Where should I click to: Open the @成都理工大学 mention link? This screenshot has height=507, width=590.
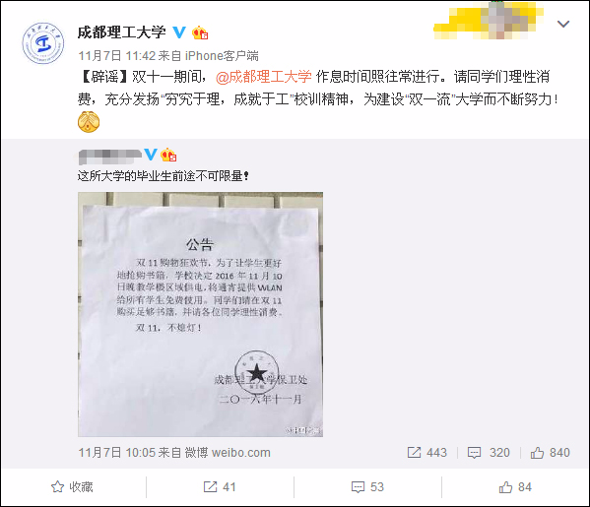pyautogui.click(x=263, y=77)
